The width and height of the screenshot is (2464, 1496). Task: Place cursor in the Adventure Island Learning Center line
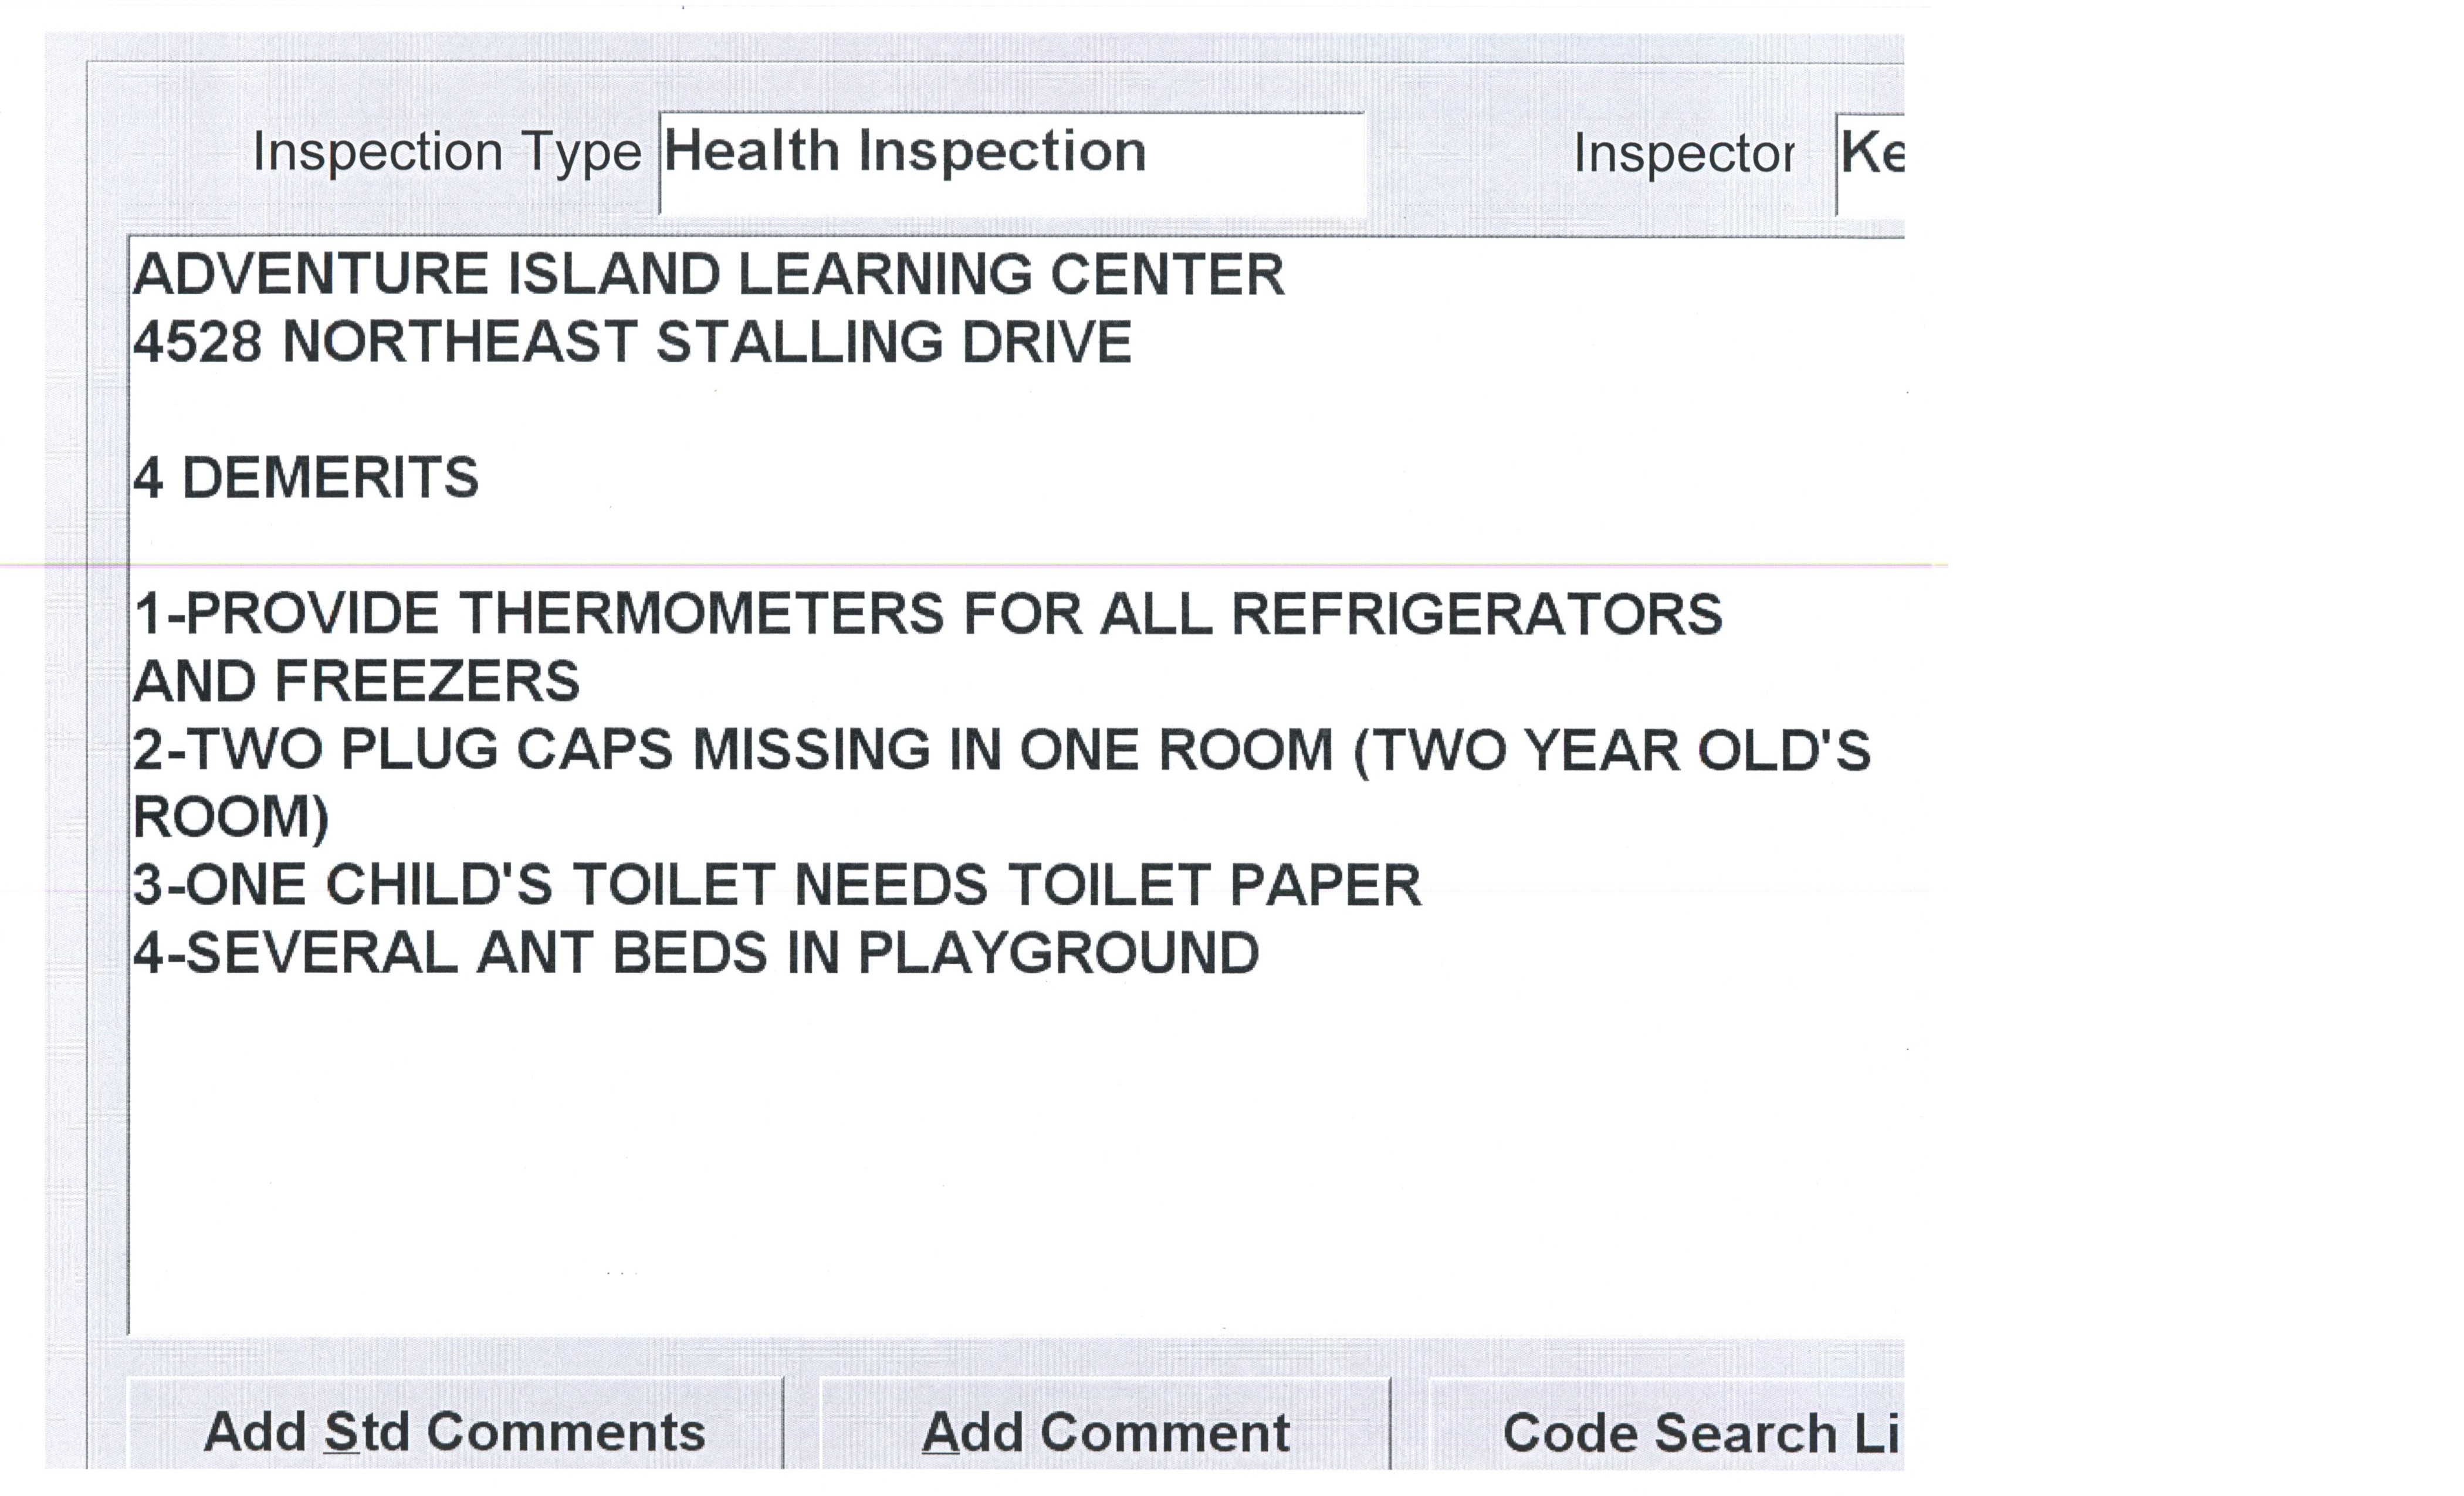[x=708, y=274]
